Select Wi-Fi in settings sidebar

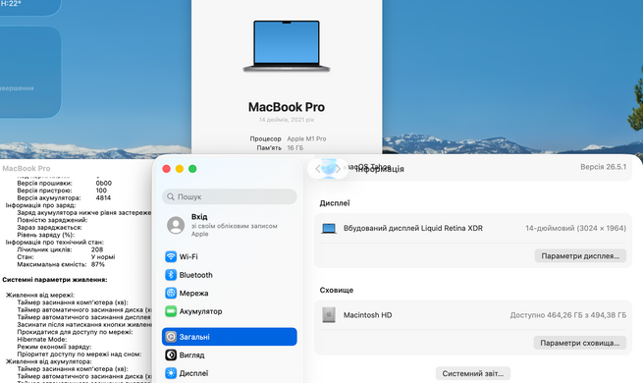[230, 256]
